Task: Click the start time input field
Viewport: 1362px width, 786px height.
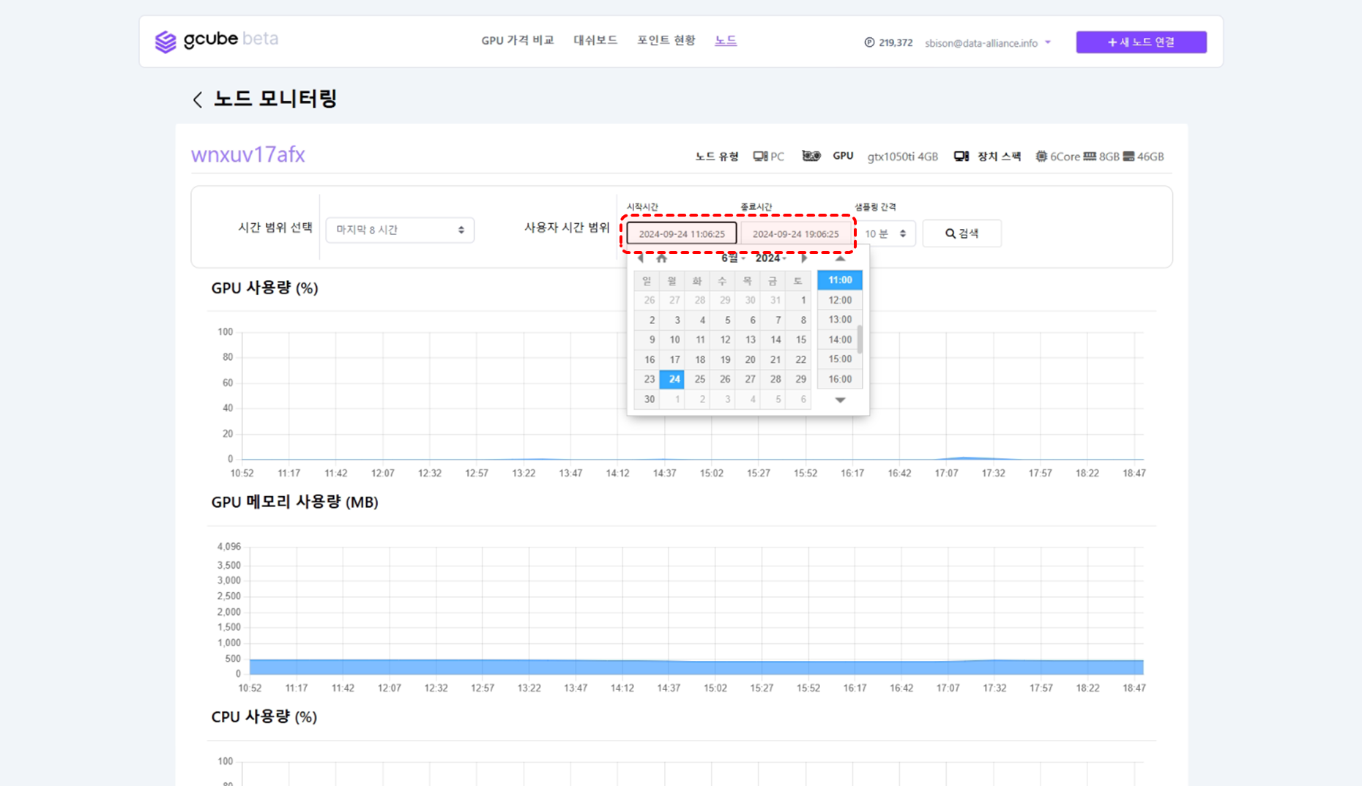Action: [x=682, y=233]
